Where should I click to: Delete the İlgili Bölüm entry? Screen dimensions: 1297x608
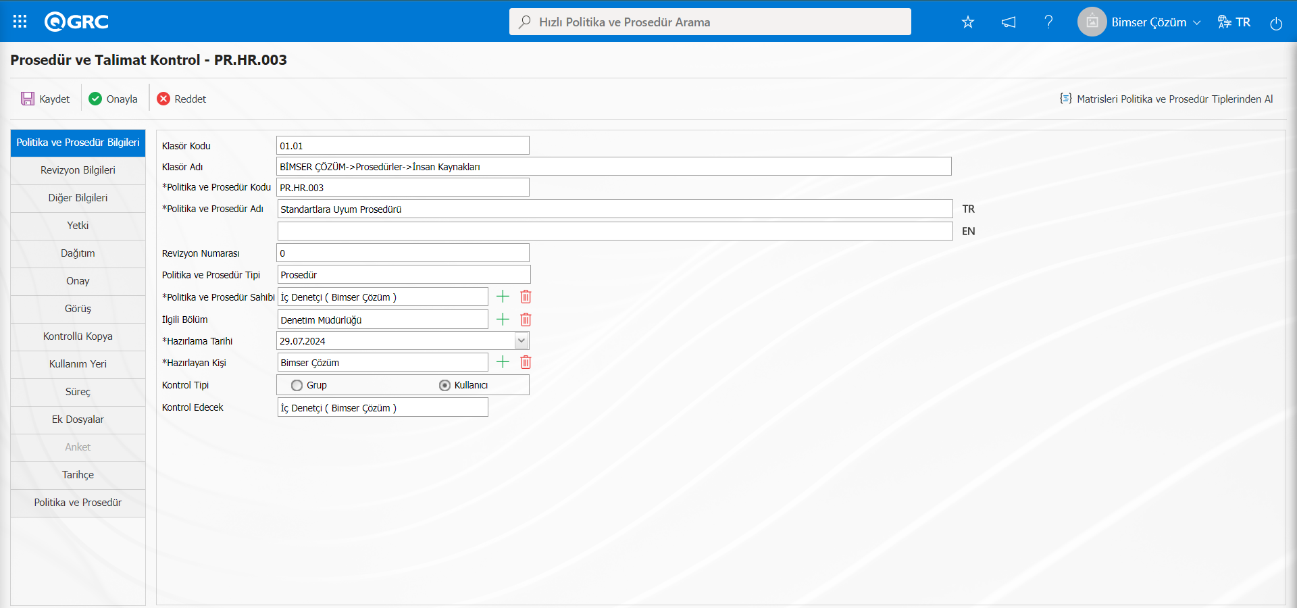526,319
